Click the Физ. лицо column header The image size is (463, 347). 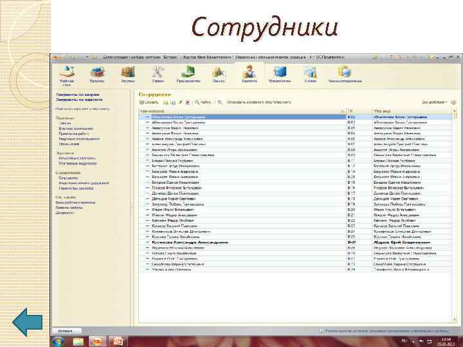(412, 111)
